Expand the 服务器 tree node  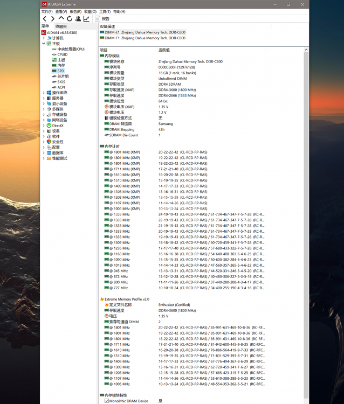[x=44, y=98]
